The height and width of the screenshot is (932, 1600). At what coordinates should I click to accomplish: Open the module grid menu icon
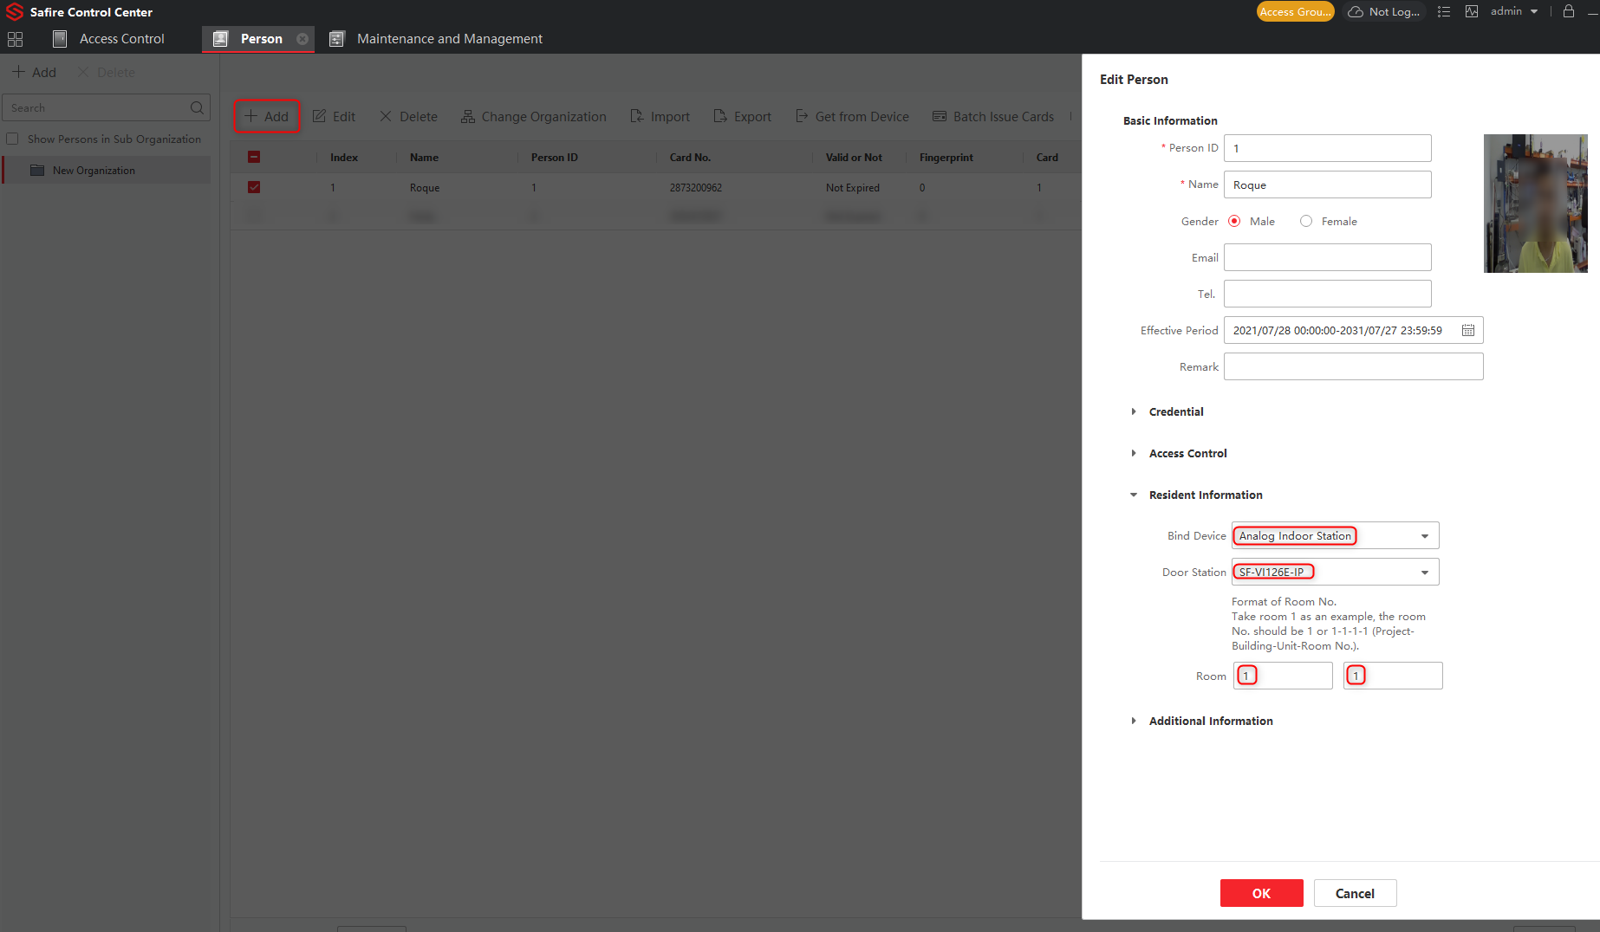click(15, 39)
